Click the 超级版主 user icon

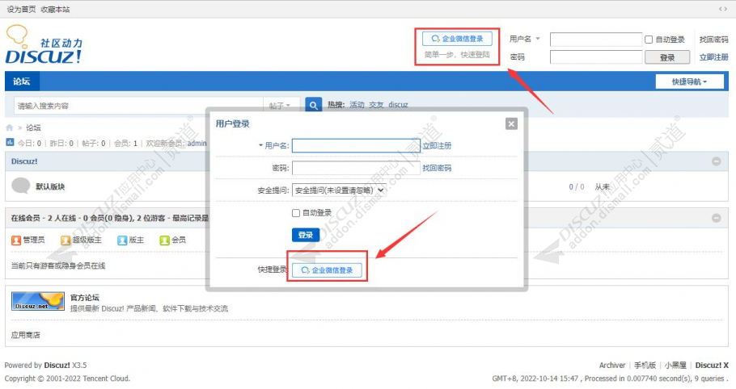click(x=66, y=241)
